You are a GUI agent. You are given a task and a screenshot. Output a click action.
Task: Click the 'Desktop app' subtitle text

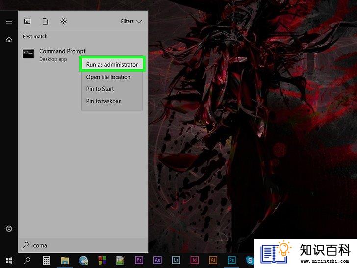click(53, 59)
